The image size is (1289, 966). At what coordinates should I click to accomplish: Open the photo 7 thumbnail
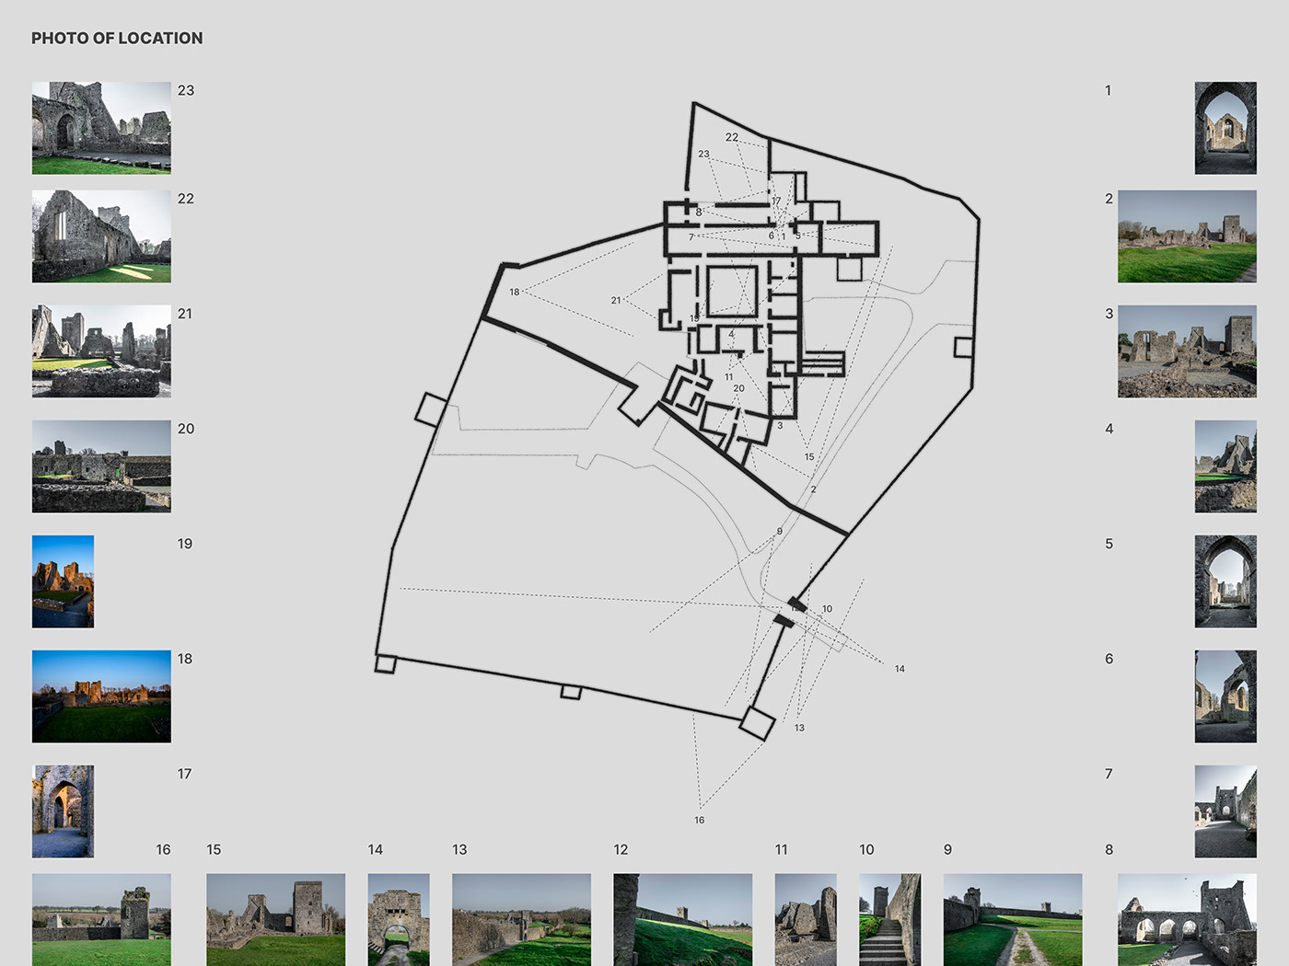[x=1225, y=811]
